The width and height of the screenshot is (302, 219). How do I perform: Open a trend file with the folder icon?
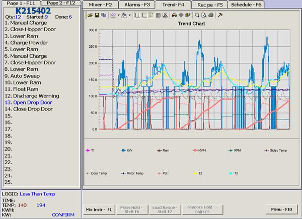click(x=90, y=15)
